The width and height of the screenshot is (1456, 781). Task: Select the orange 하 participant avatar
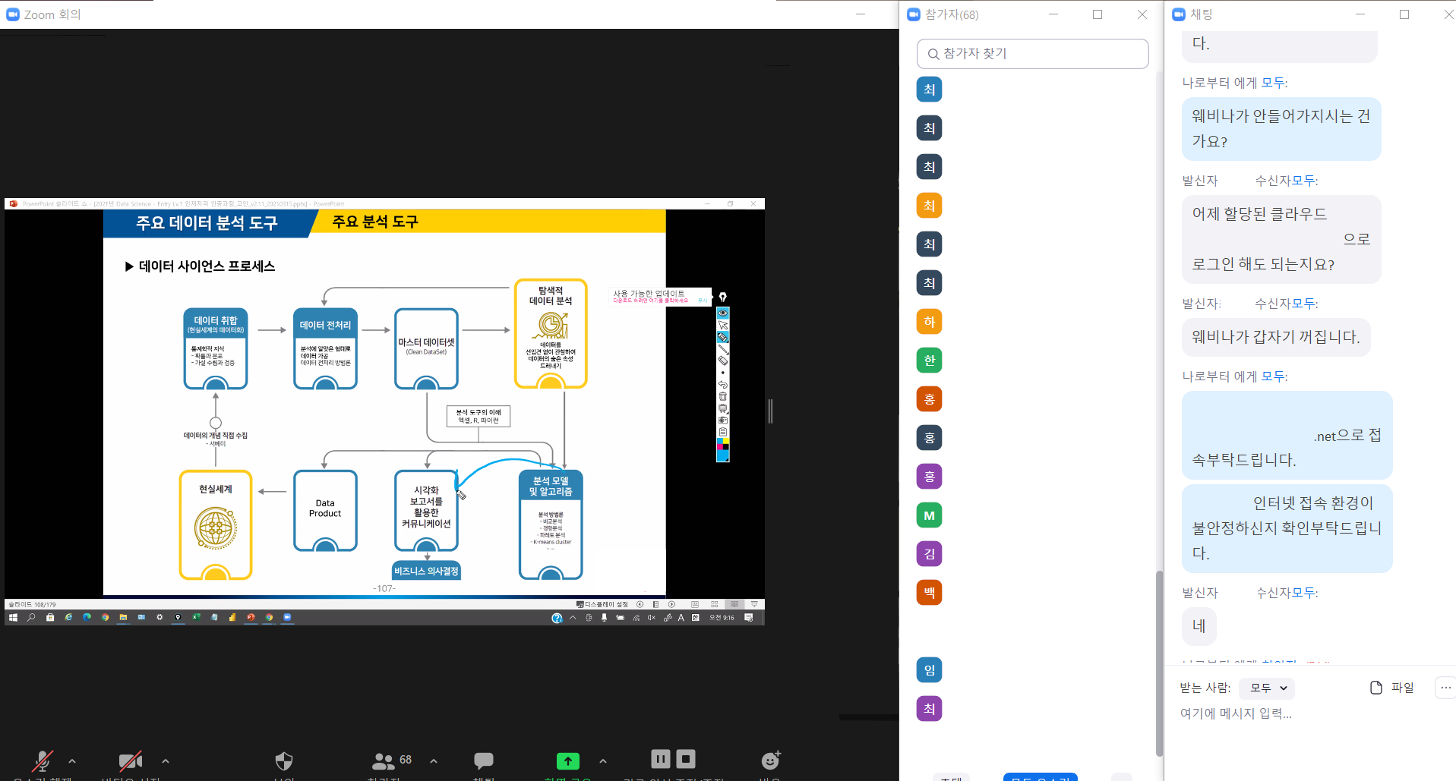tap(929, 322)
